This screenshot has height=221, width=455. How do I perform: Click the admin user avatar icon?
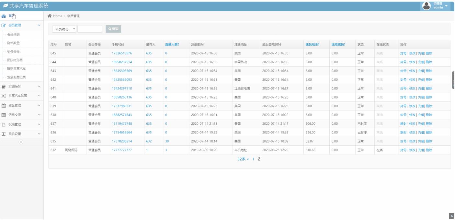(427, 6)
